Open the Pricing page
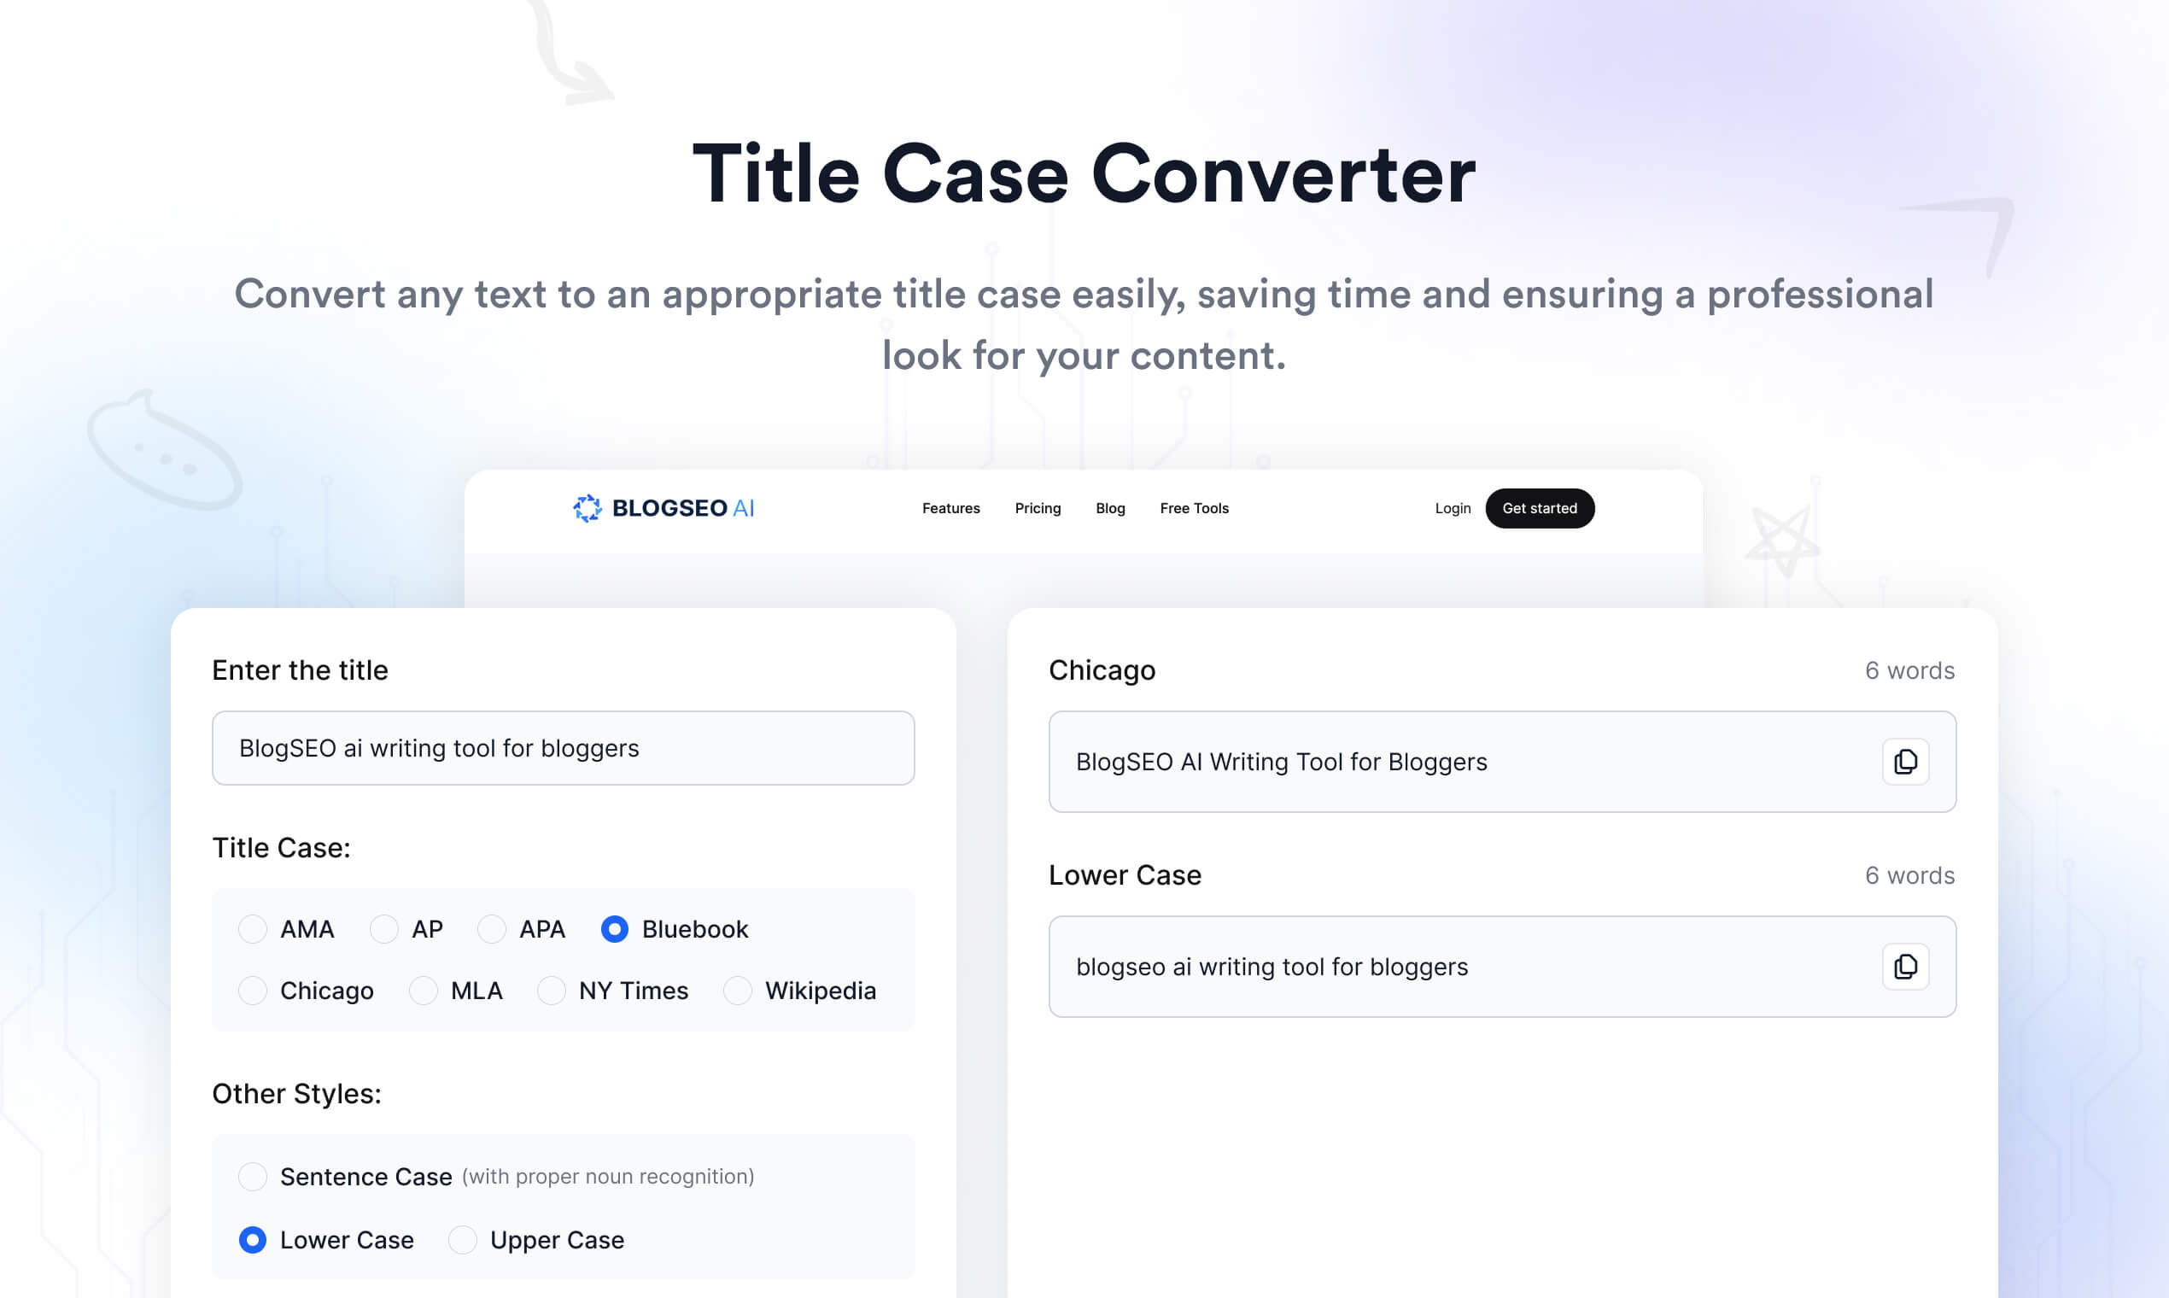This screenshot has height=1298, width=2169. pos(1038,507)
